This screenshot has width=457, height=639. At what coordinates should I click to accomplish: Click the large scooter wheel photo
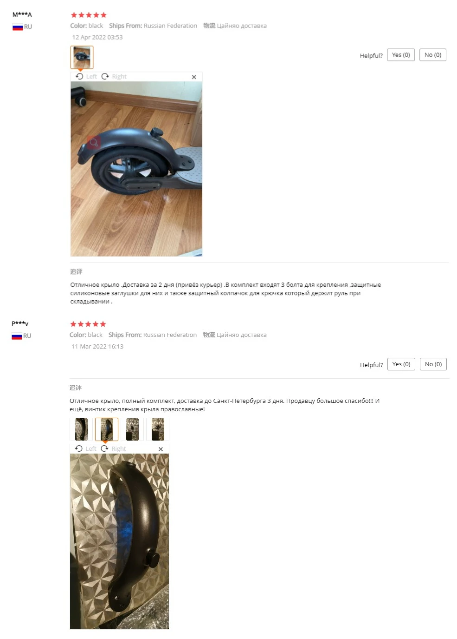pos(136,169)
